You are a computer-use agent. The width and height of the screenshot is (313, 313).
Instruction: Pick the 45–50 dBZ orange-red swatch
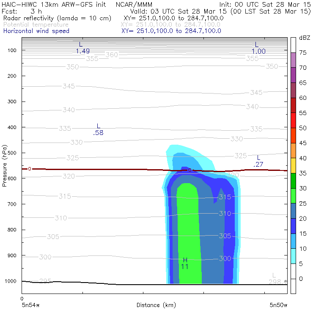(293, 135)
